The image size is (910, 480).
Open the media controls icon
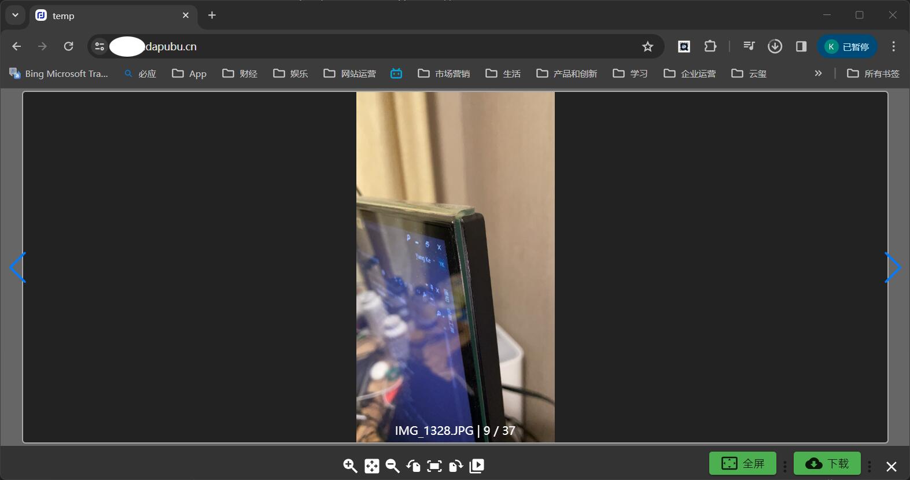pos(749,46)
